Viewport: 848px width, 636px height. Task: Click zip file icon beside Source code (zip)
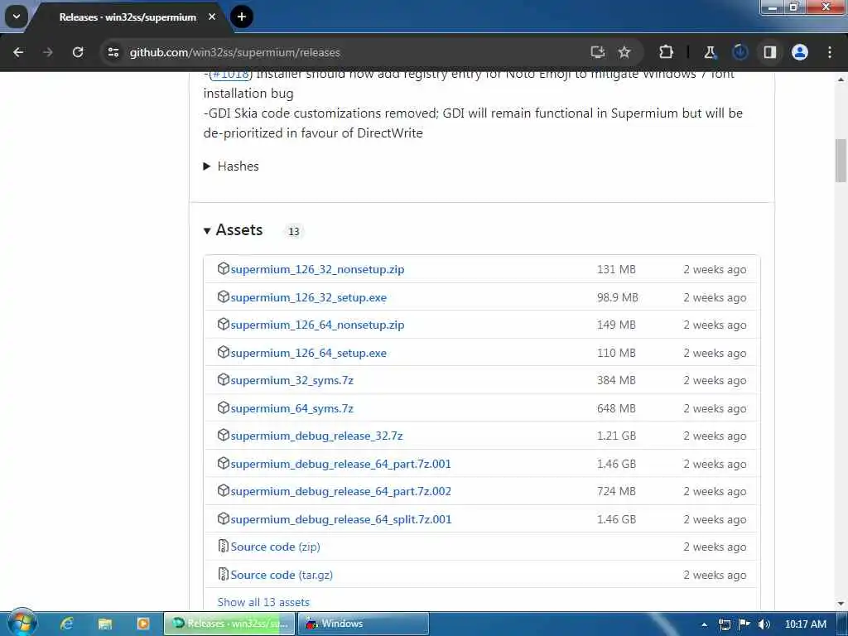pos(223,546)
